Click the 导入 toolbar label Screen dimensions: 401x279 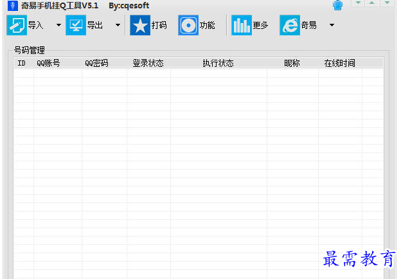[35, 25]
